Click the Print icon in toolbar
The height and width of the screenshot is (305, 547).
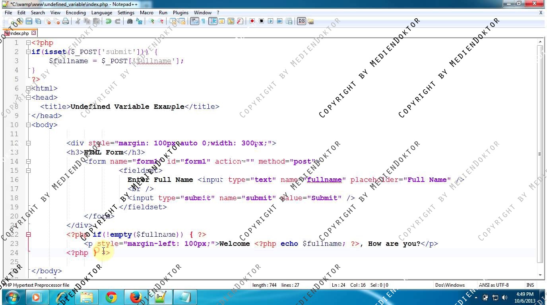[66, 21]
